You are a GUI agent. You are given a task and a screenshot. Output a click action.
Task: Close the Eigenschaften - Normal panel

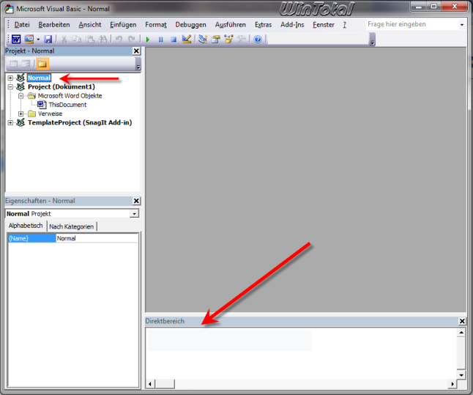coord(136,201)
